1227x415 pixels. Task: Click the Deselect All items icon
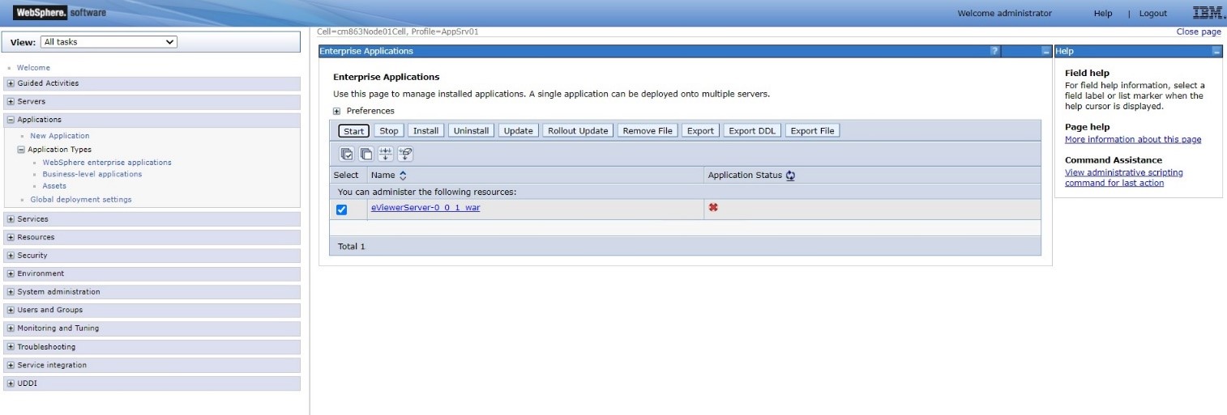coord(366,154)
